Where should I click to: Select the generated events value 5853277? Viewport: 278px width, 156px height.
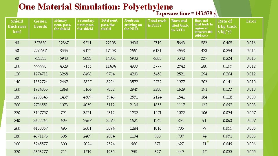[x=41, y=152]
